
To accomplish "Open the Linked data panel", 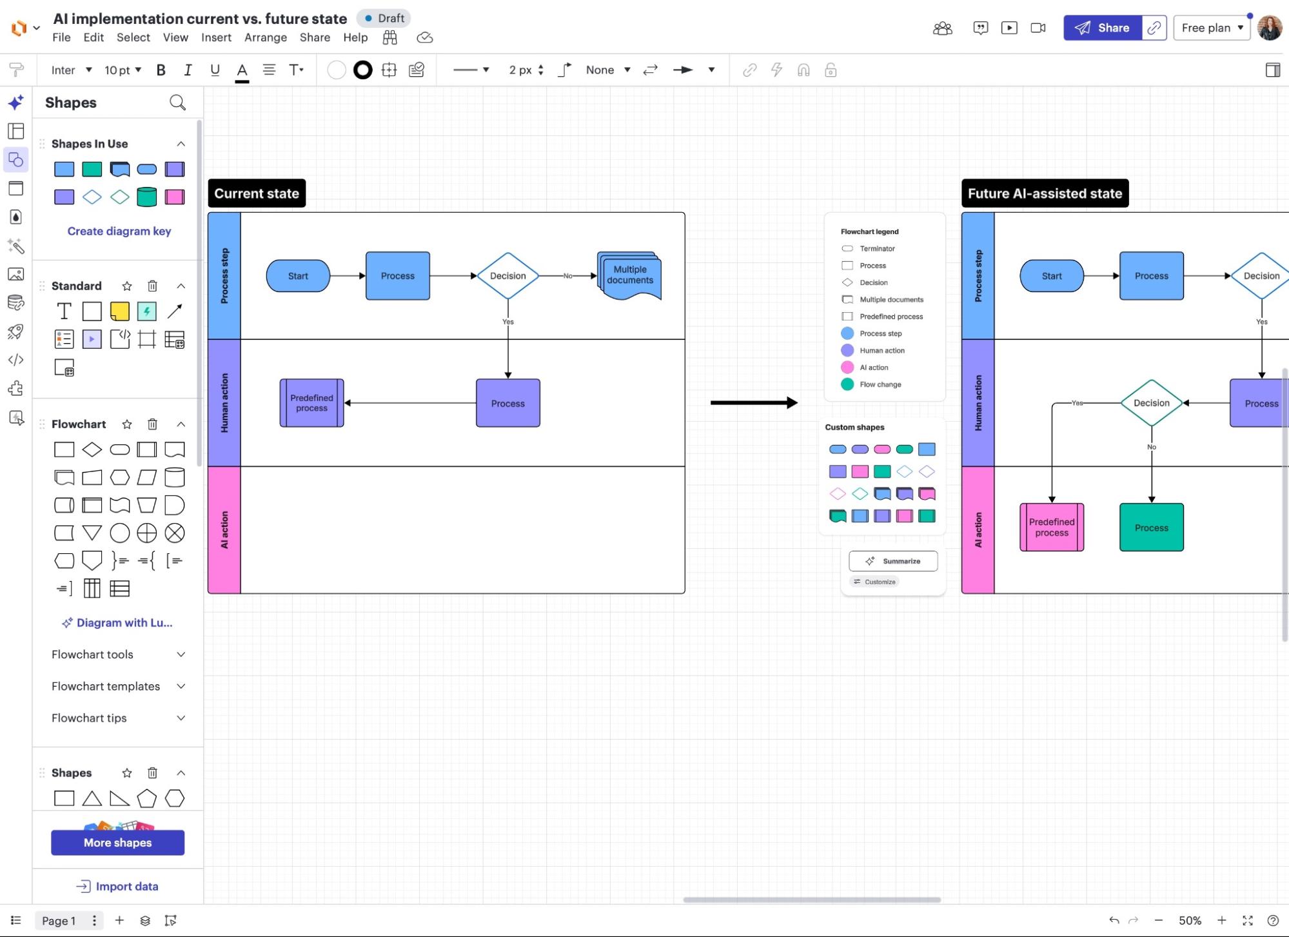I will [x=15, y=303].
